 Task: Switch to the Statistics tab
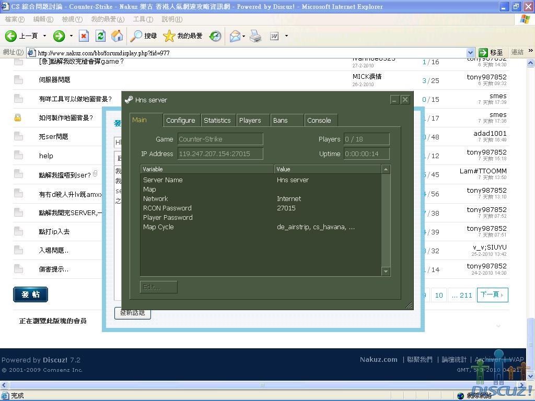(x=217, y=121)
